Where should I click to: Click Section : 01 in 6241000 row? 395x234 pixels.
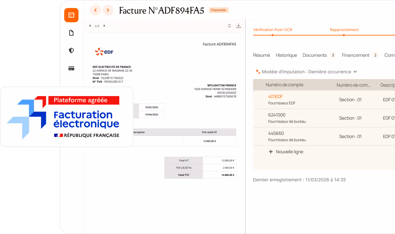coord(350,118)
